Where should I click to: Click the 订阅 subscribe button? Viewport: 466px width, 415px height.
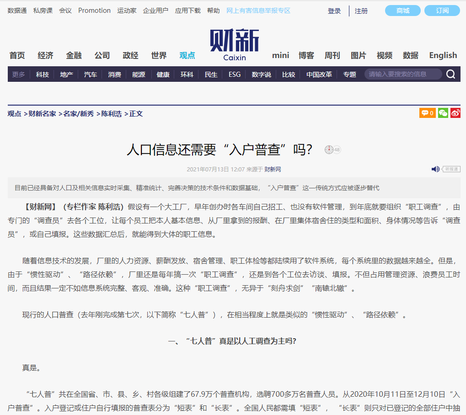point(442,11)
